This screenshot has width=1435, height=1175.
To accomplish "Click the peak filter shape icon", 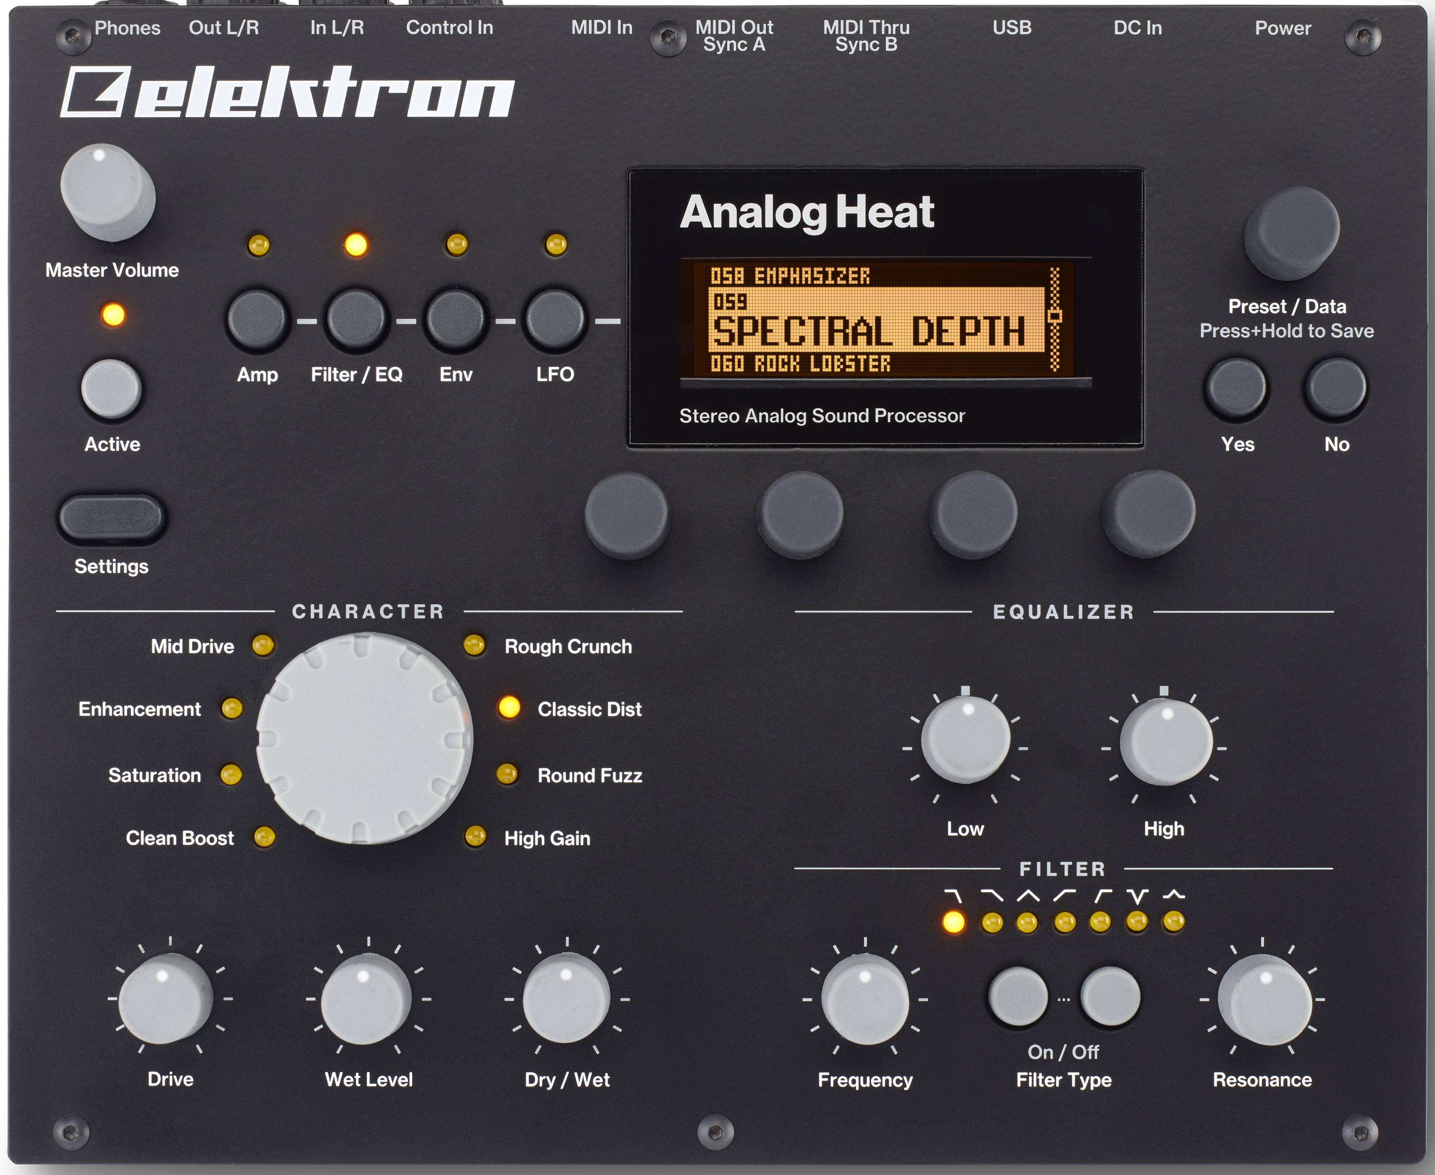I will [1174, 895].
